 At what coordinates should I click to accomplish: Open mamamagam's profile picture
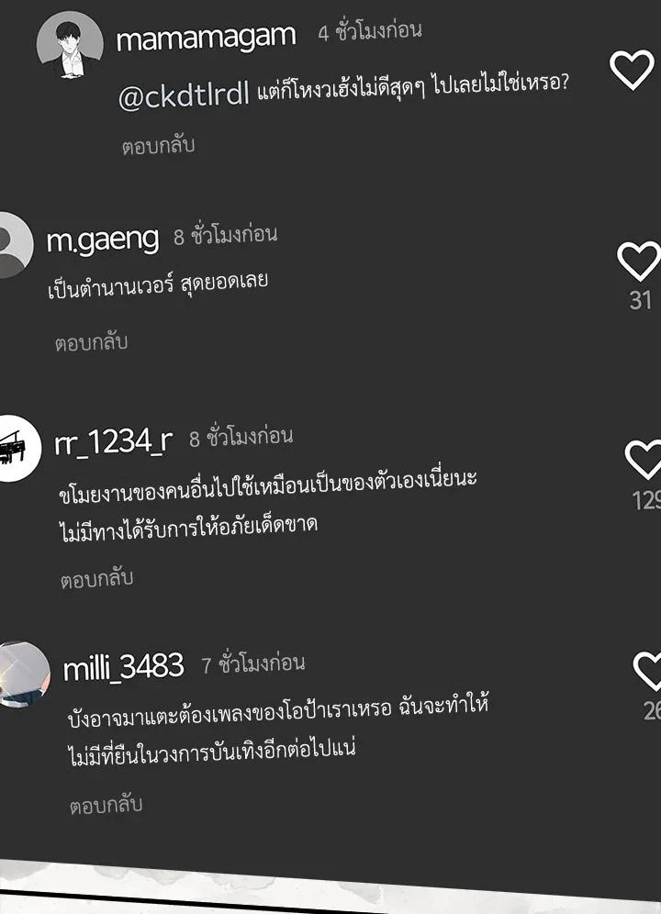[70, 45]
